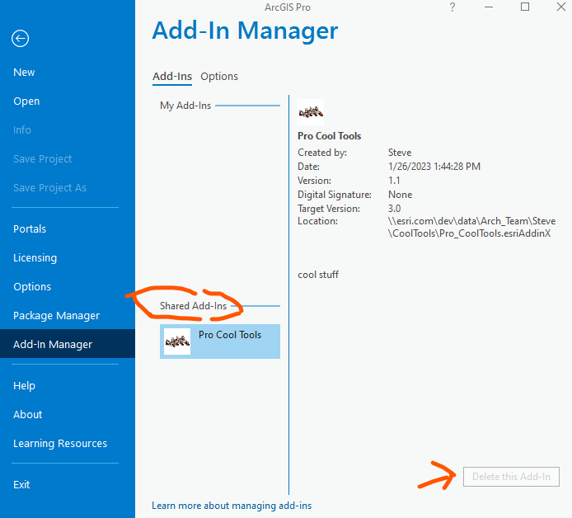The image size is (572, 518).
Task: Switch to the Options tab
Action: (x=219, y=76)
